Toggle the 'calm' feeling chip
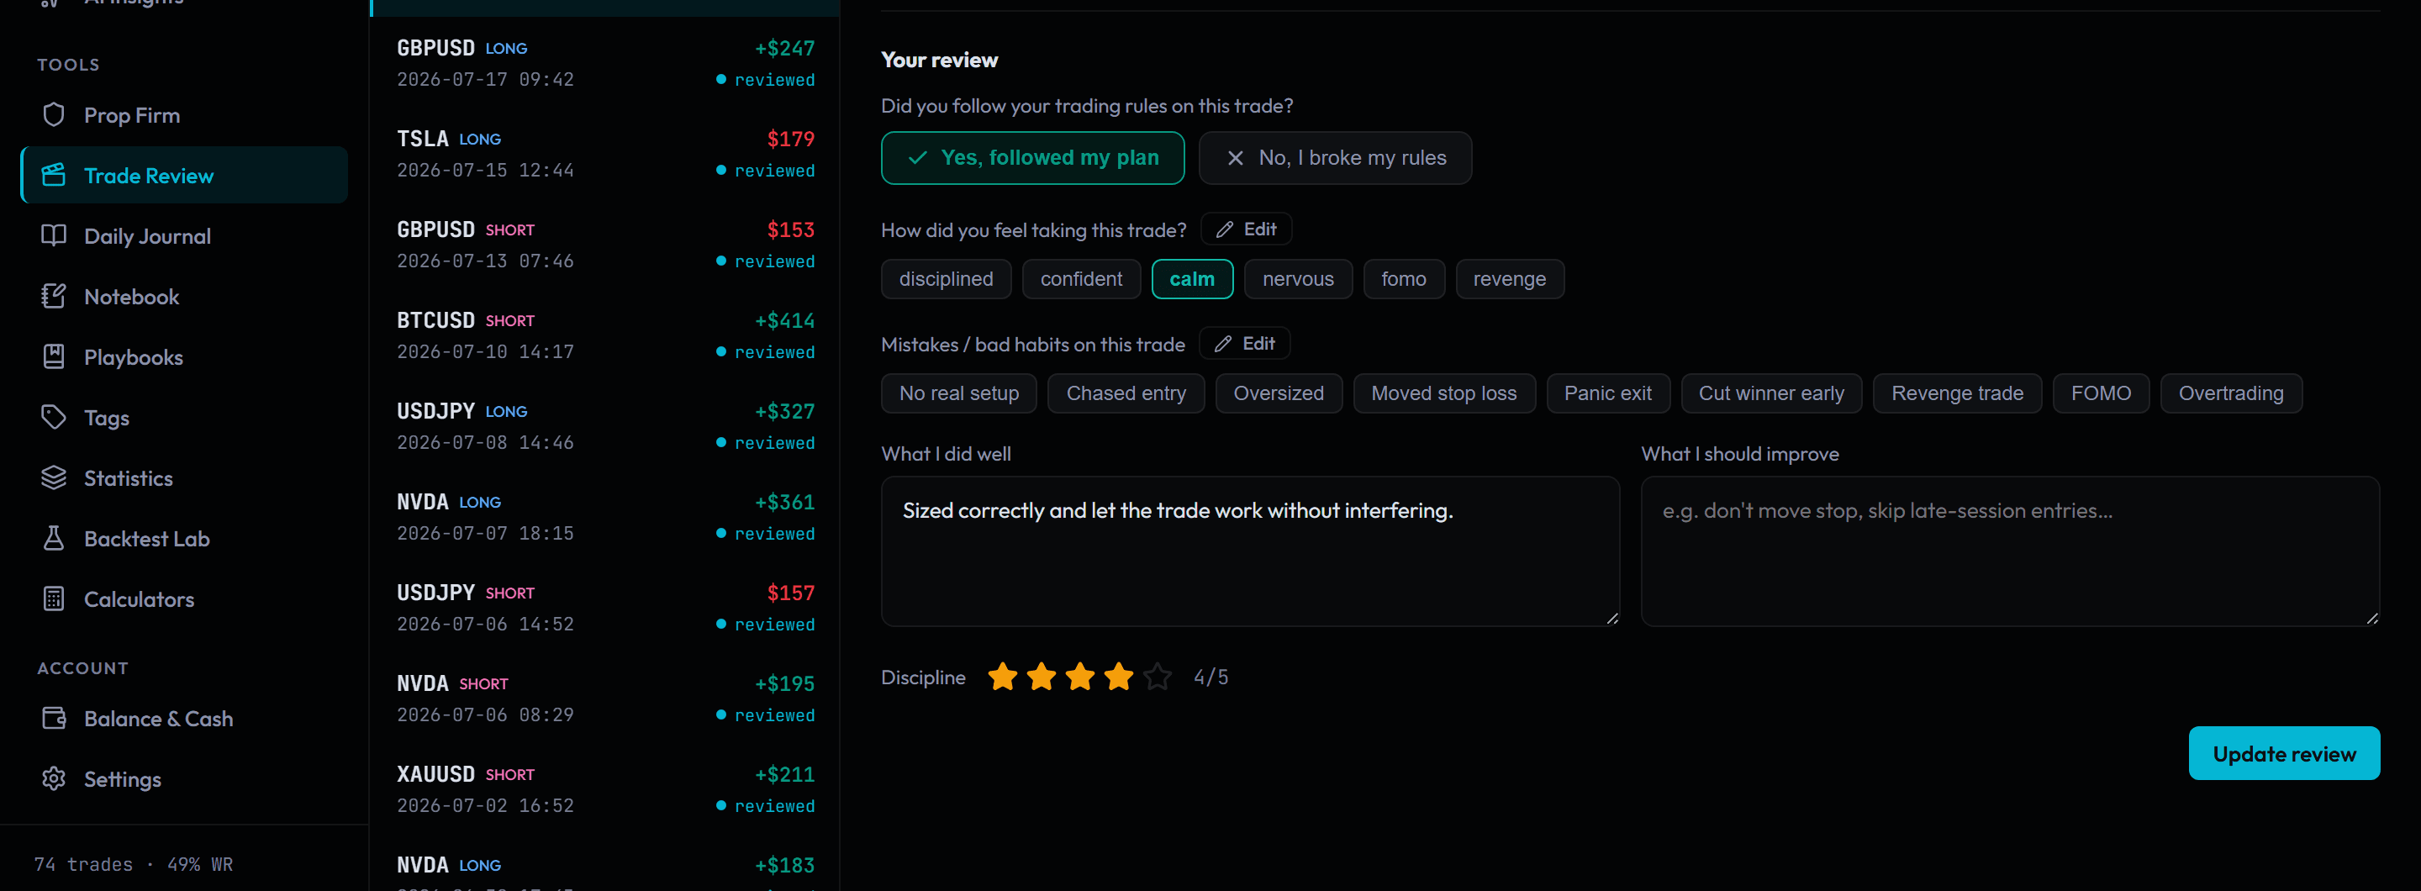This screenshot has width=2421, height=891. 1192,279
